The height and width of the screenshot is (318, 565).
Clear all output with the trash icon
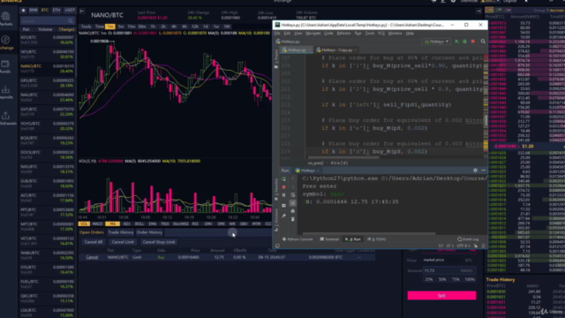(x=292, y=219)
